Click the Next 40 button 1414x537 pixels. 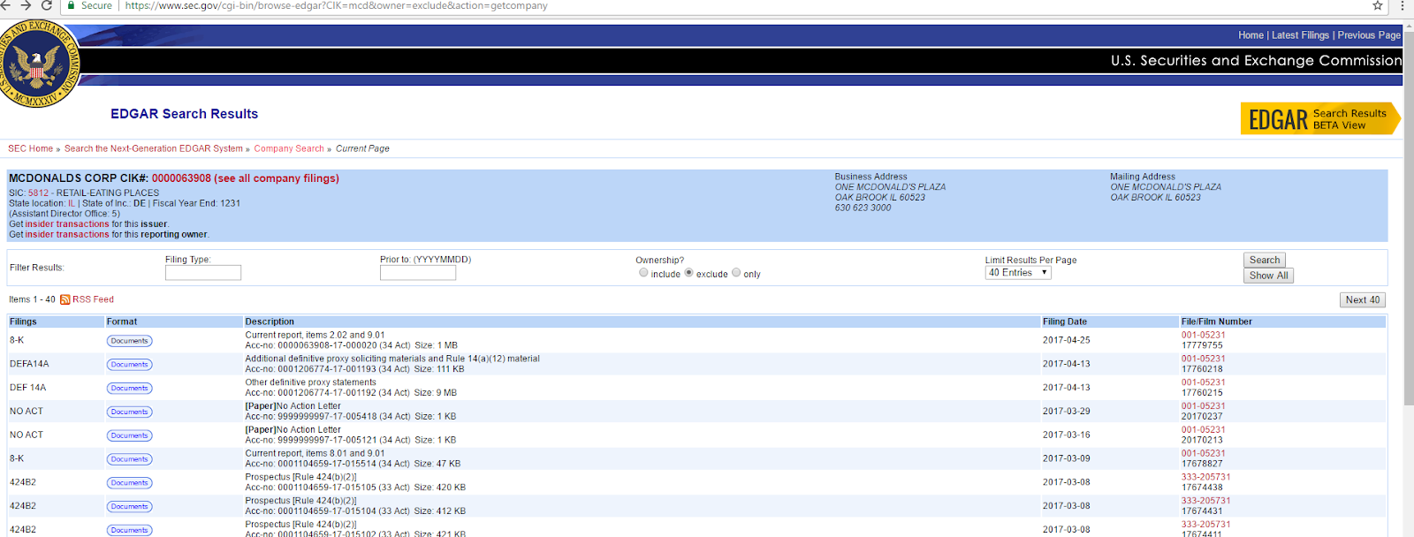pyautogui.click(x=1363, y=300)
